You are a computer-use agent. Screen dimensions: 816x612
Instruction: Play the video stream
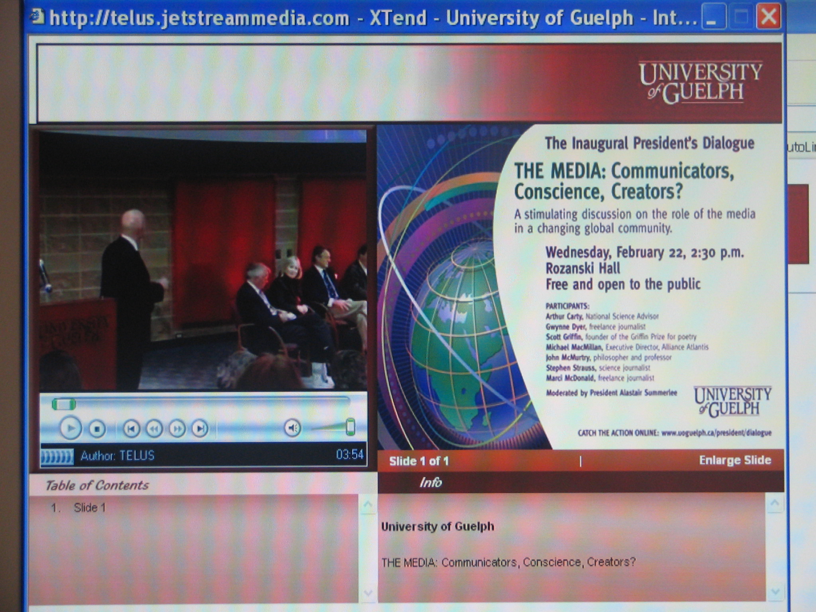(x=71, y=428)
